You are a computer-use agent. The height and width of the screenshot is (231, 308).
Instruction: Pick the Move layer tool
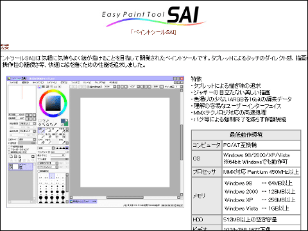pyautogui.click(x=40, y=124)
